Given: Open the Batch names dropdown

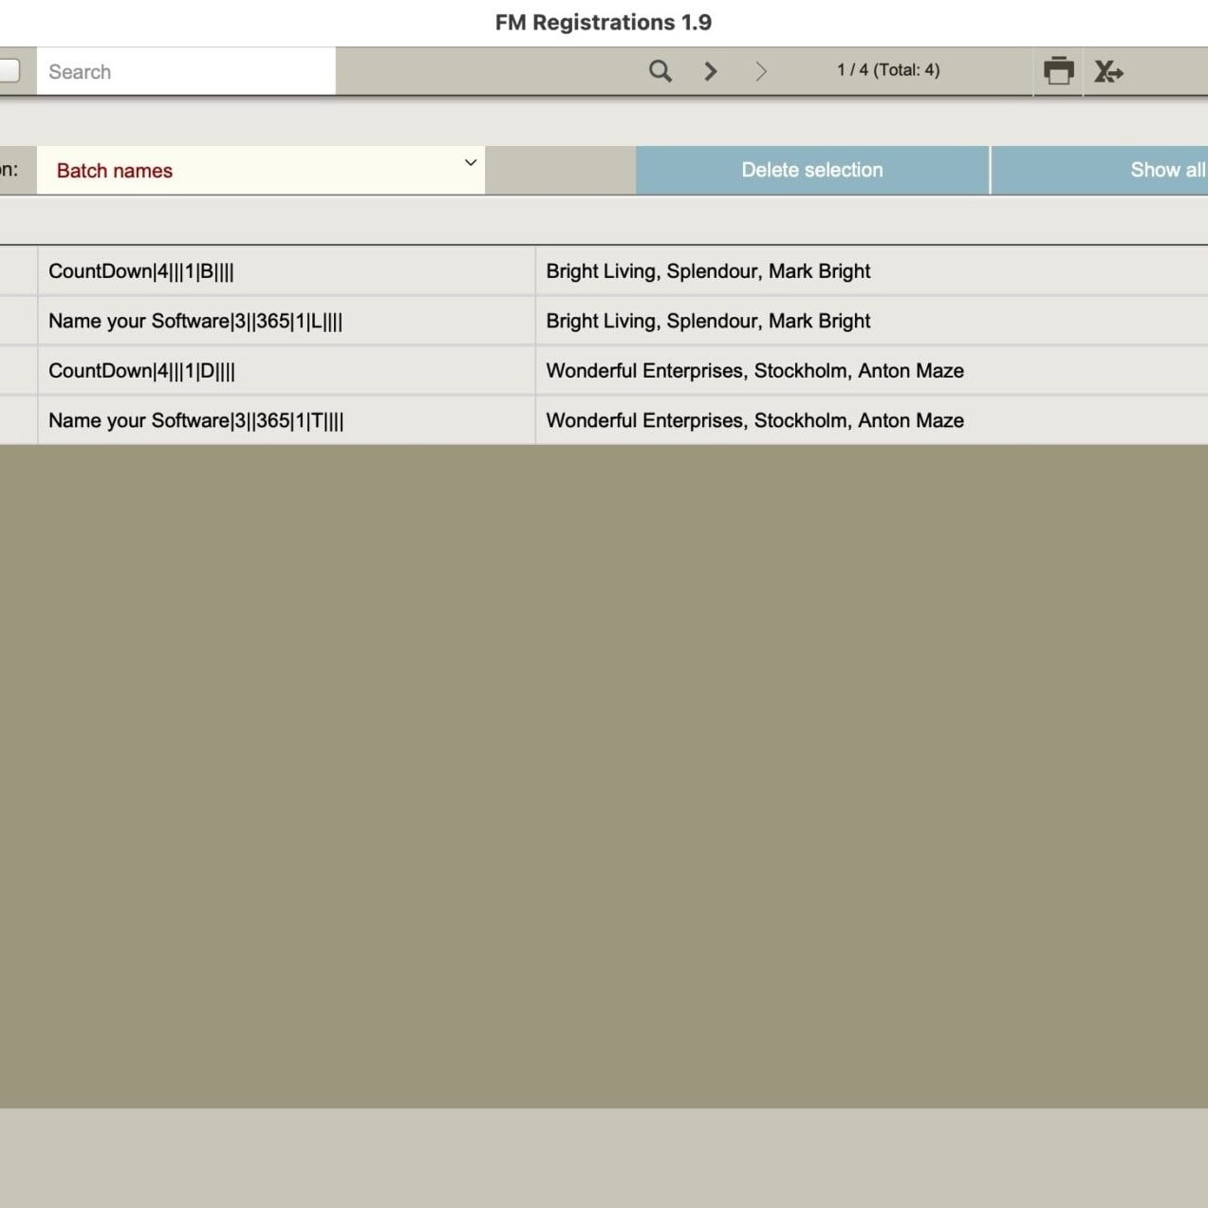Looking at the screenshot, I should (261, 171).
